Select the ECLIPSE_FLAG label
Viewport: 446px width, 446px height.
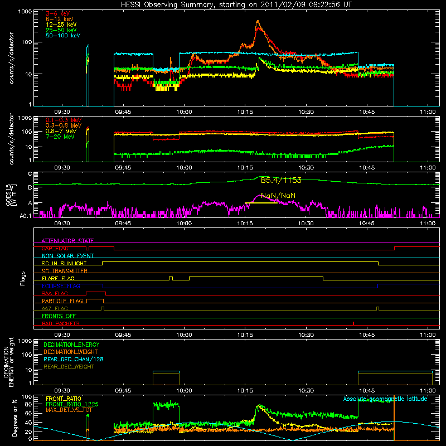click(61, 286)
